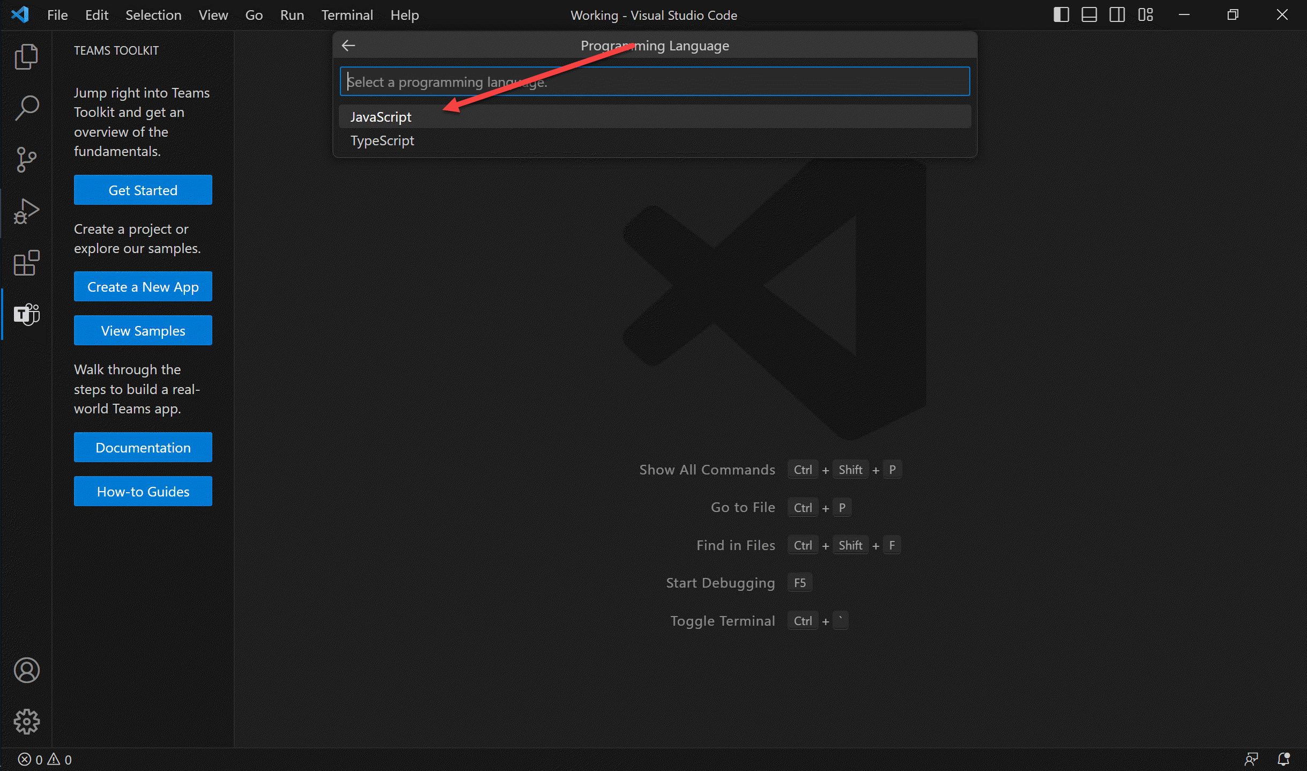Click the Toggle Terminal hint text
1307x771 pixels.
pyautogui.click(x=723, y=621)
